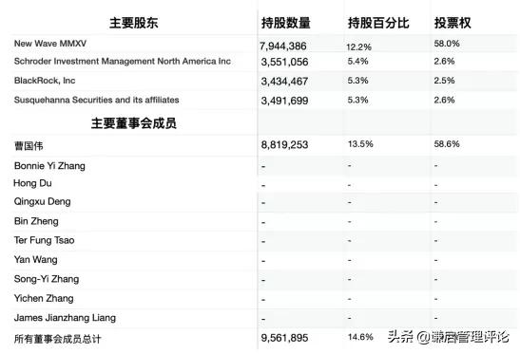
Task: Select the New Wave MMXV row name
Action: click(x=50, y=44)
